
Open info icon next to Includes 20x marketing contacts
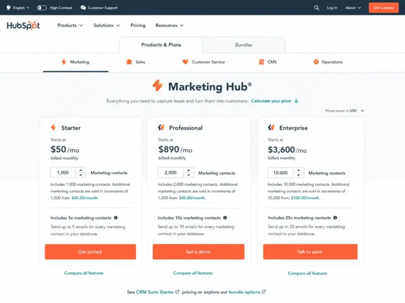335,218
